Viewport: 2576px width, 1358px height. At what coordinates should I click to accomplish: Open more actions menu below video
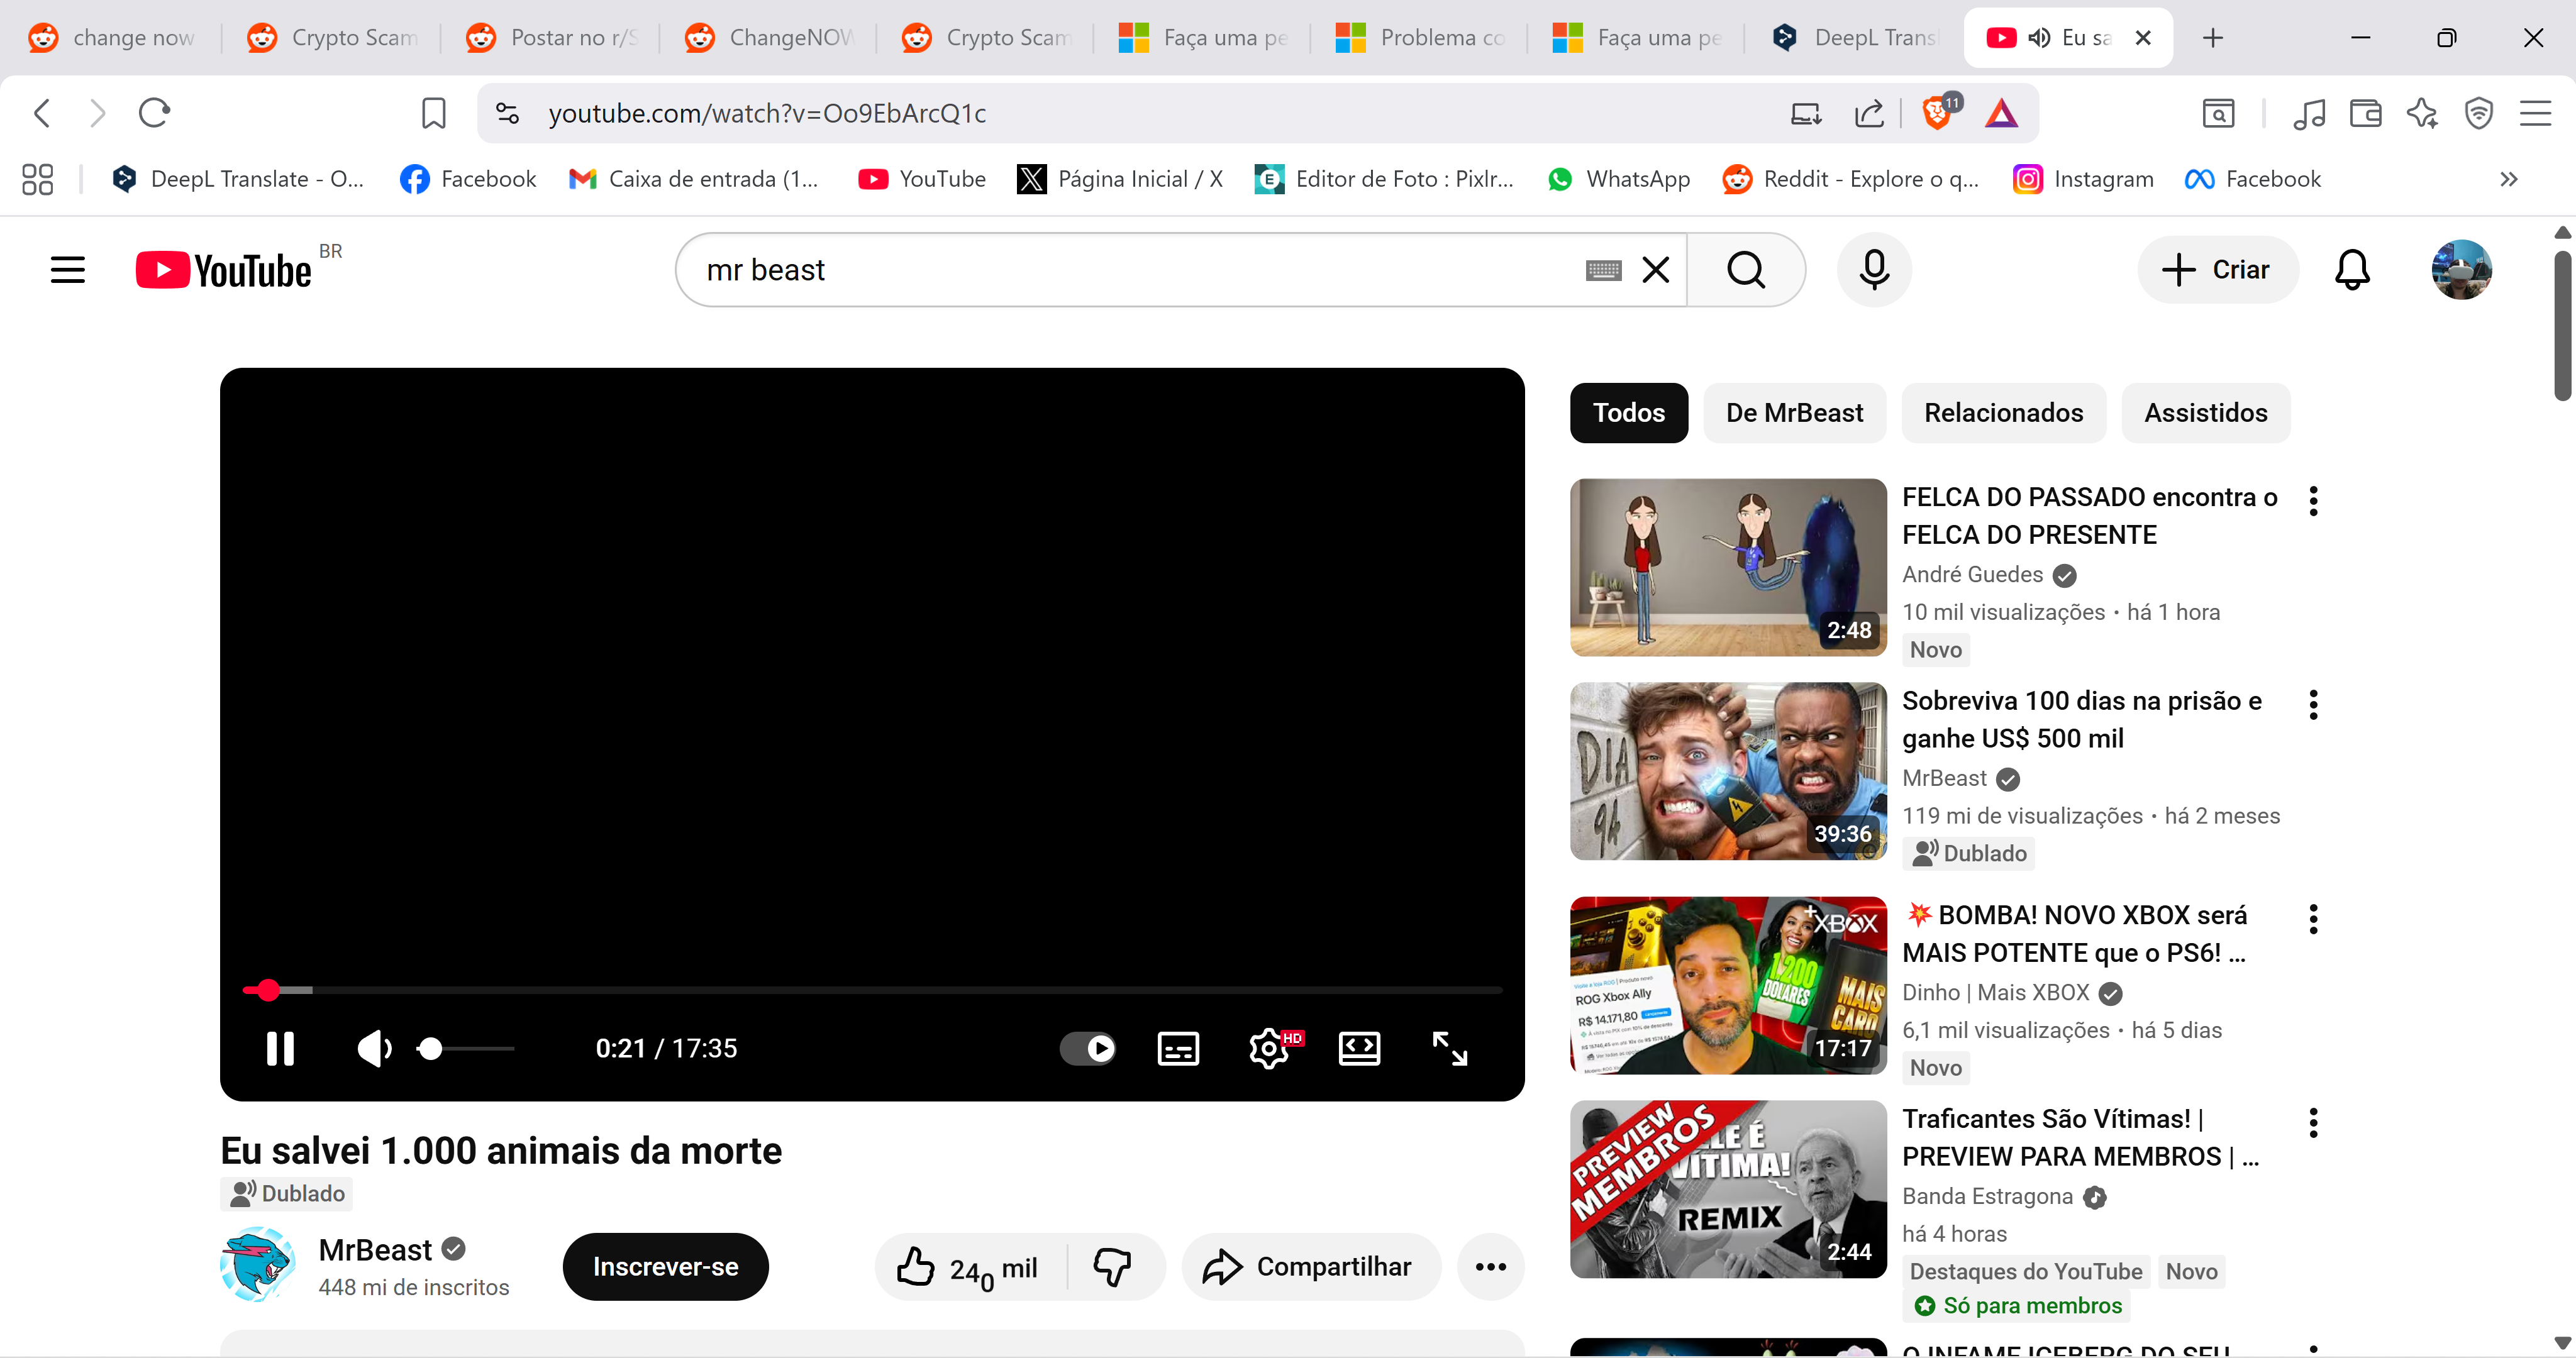(x=1490, y=1267)
